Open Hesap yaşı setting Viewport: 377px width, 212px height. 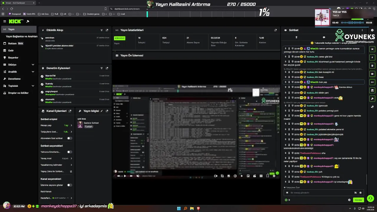coord(56,125)
